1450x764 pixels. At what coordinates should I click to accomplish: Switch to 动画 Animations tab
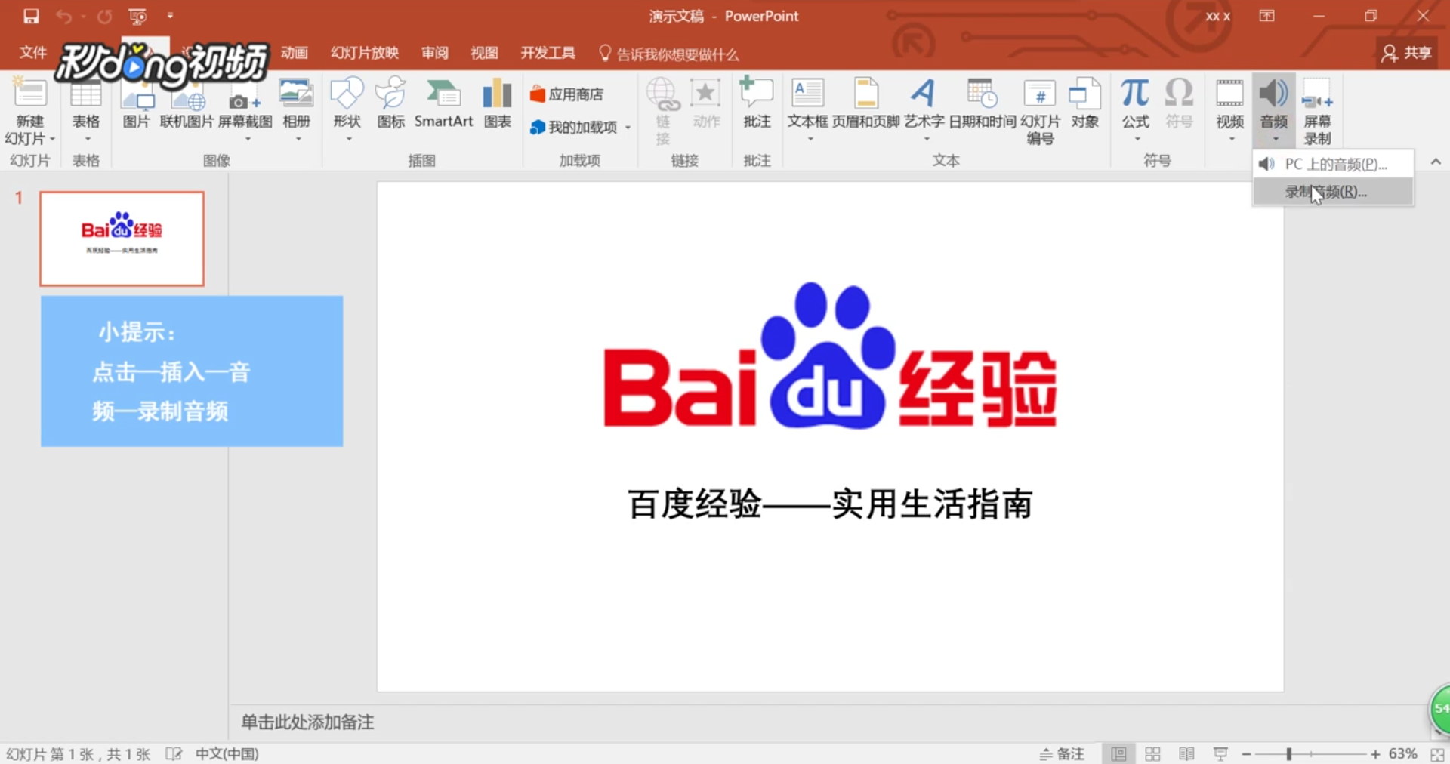[x=294, y=53]
